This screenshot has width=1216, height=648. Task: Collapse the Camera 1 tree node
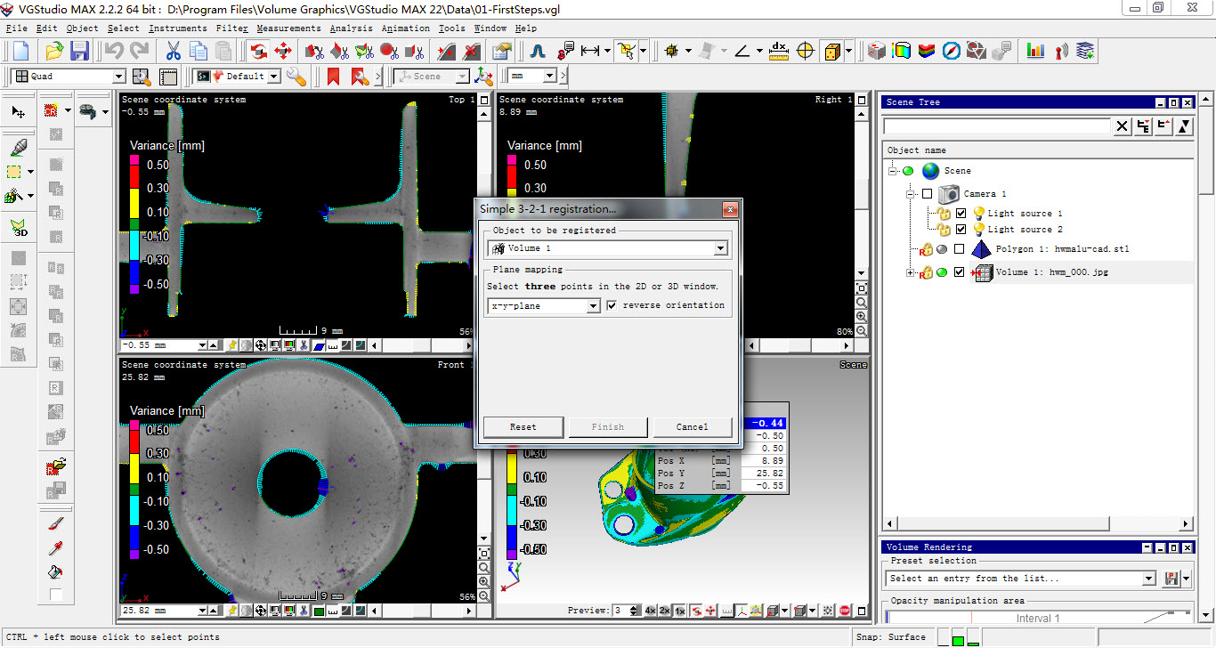click(910, 193)
